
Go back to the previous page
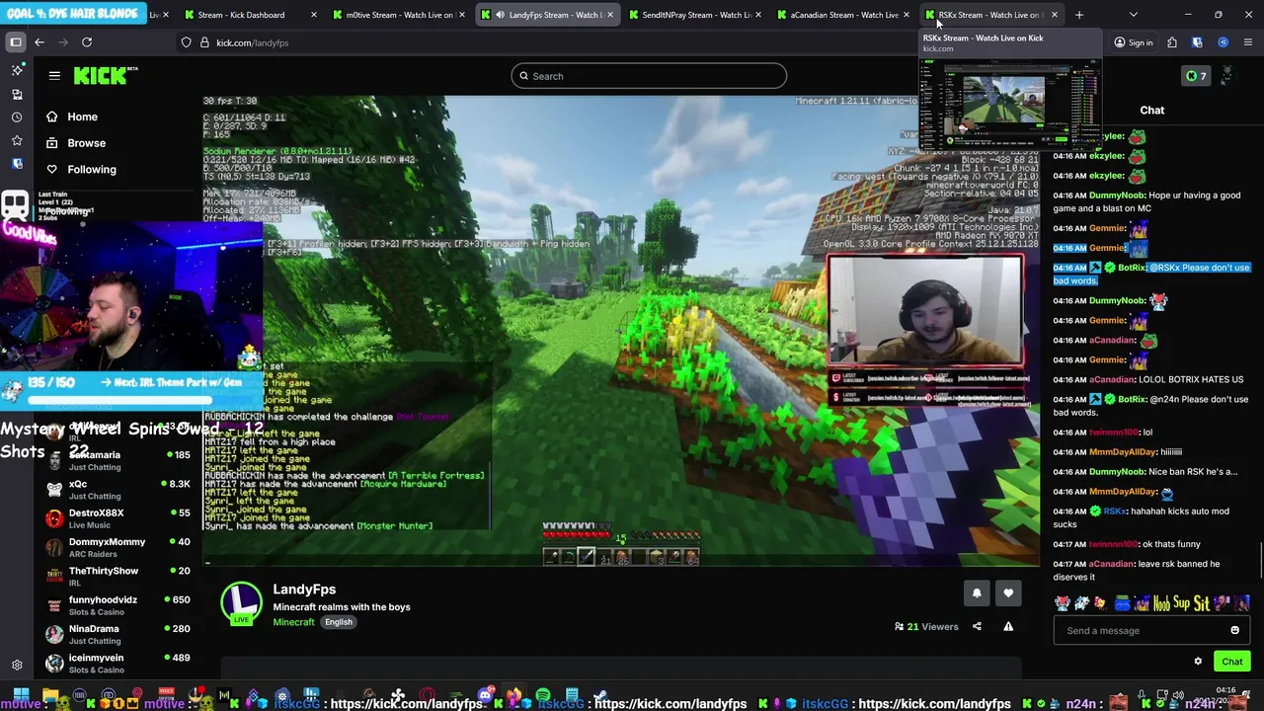(39, 42)
